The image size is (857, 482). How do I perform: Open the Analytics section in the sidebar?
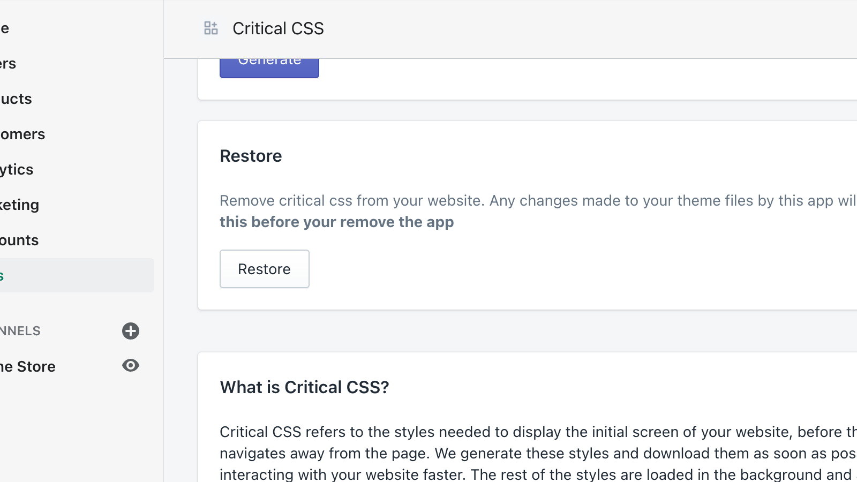coord(16,169)
